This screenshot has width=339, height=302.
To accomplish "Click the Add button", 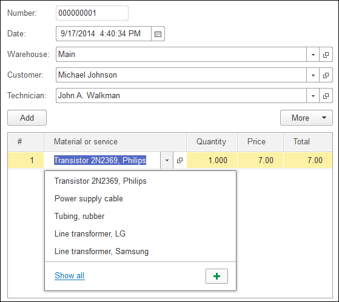I will tap(27, 118).
